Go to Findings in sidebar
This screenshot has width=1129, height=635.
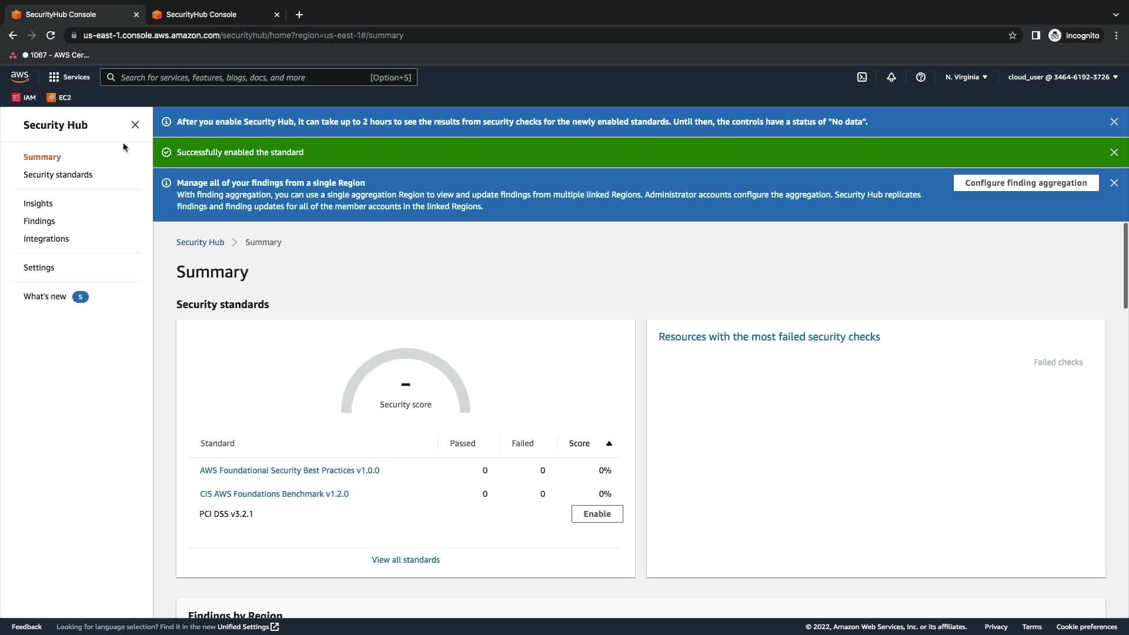coord(39,221)
